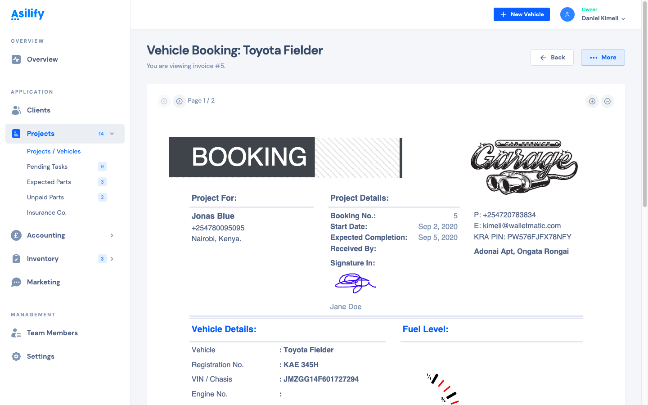The width and height of the screenshot is (648, 405).
Task: Expand the Accounting submenu arrow
Action: pos(112,235)
